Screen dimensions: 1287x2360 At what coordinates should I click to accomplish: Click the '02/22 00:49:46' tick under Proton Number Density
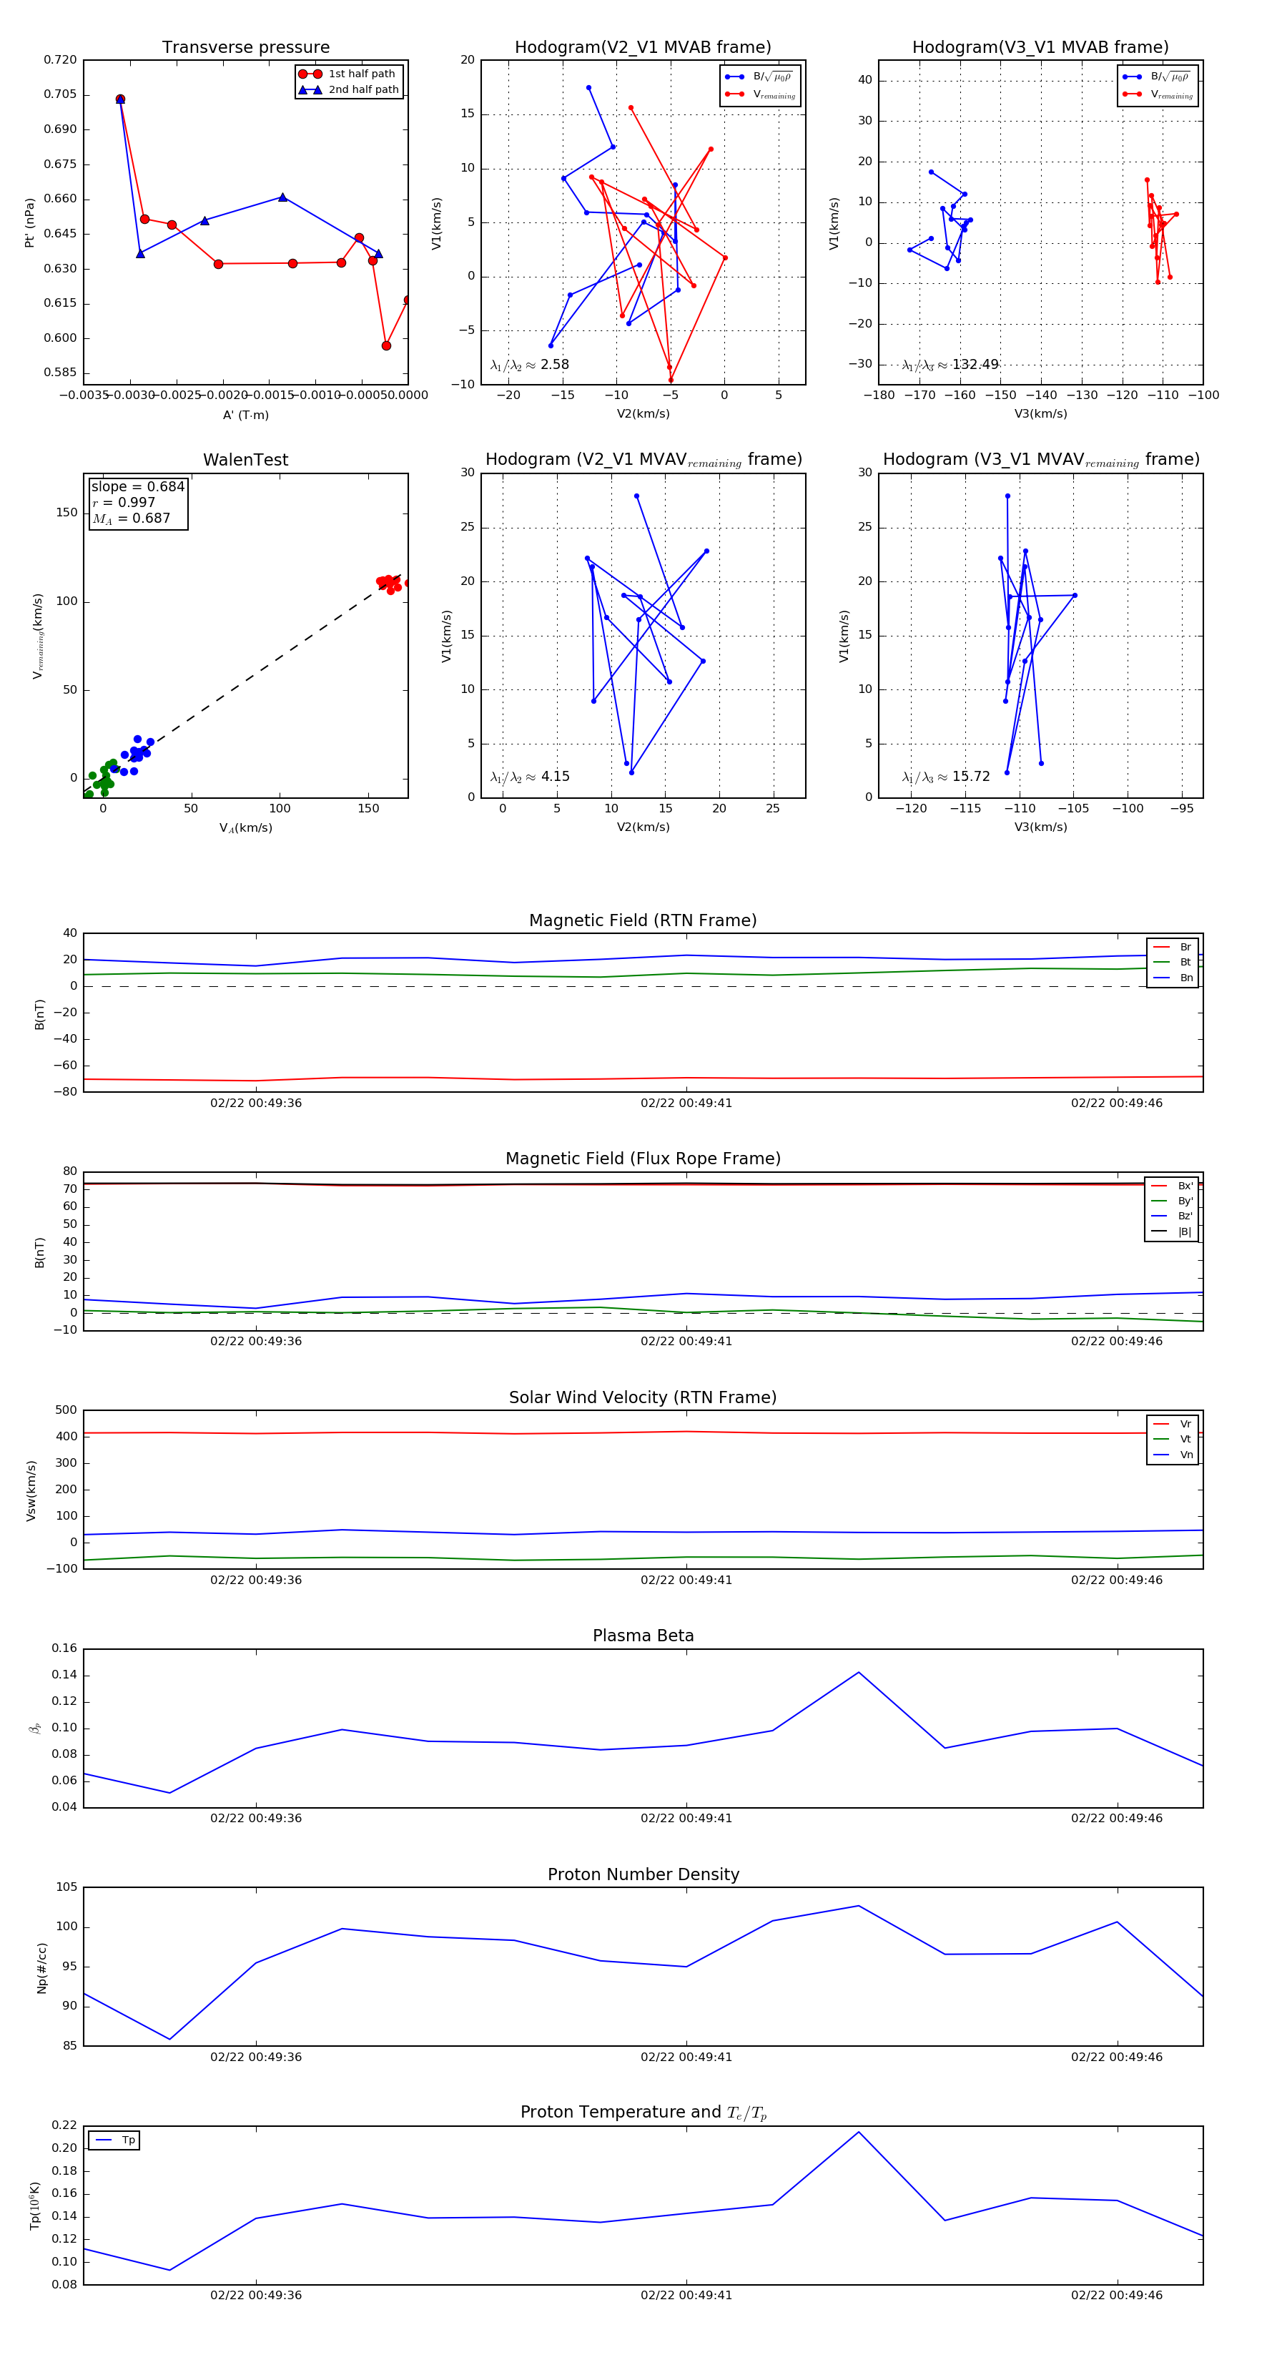pos(1117,2057)
